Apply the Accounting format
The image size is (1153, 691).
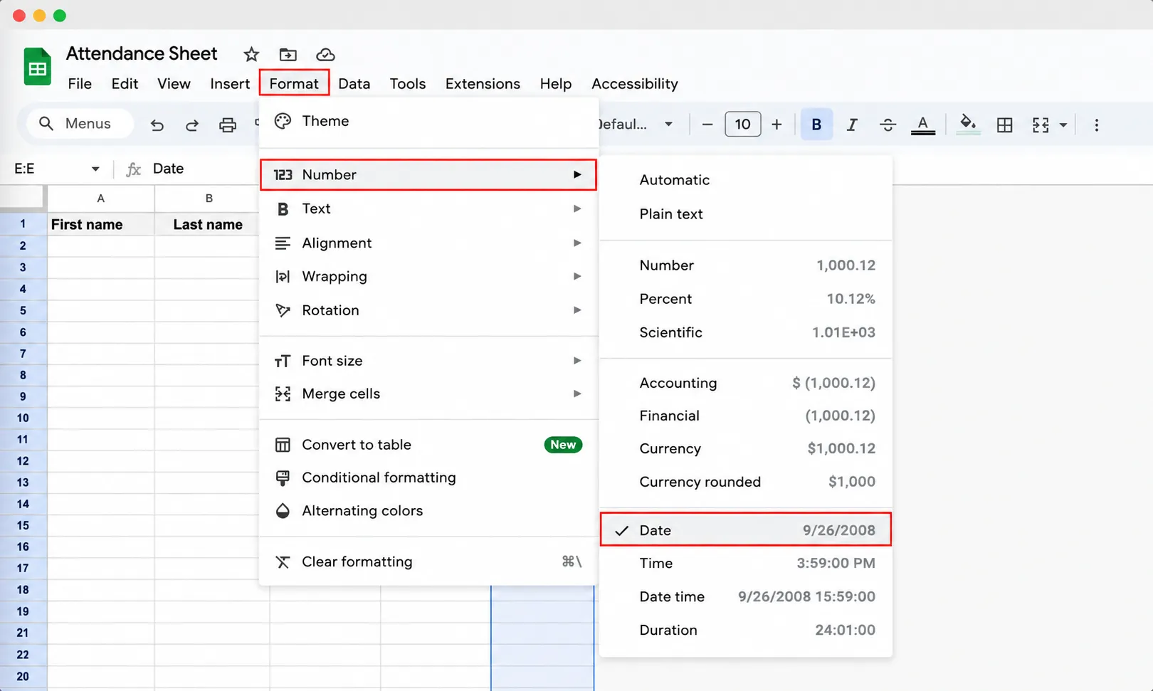click(746, 383)
